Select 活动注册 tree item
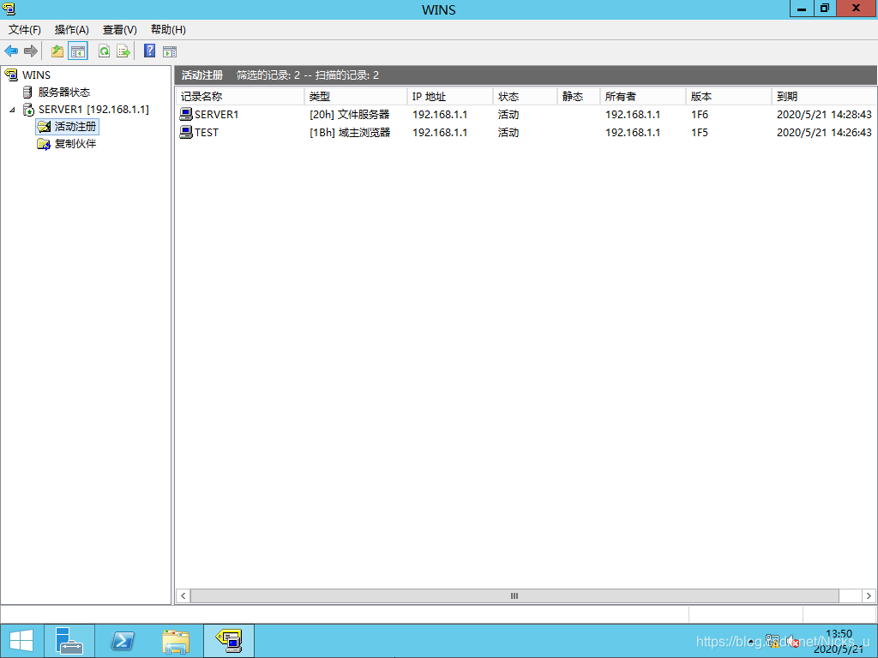 tap(75, 127)
